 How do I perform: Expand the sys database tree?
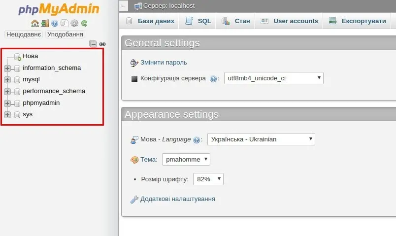click(7, 115)
